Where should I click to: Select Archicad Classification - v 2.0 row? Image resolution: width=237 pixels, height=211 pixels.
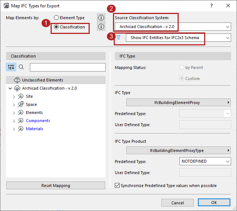tap(56, 88)
